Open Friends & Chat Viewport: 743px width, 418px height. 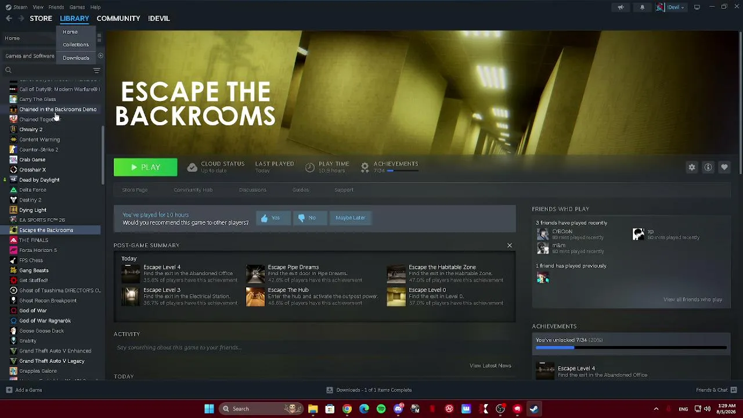pos(716,390)
